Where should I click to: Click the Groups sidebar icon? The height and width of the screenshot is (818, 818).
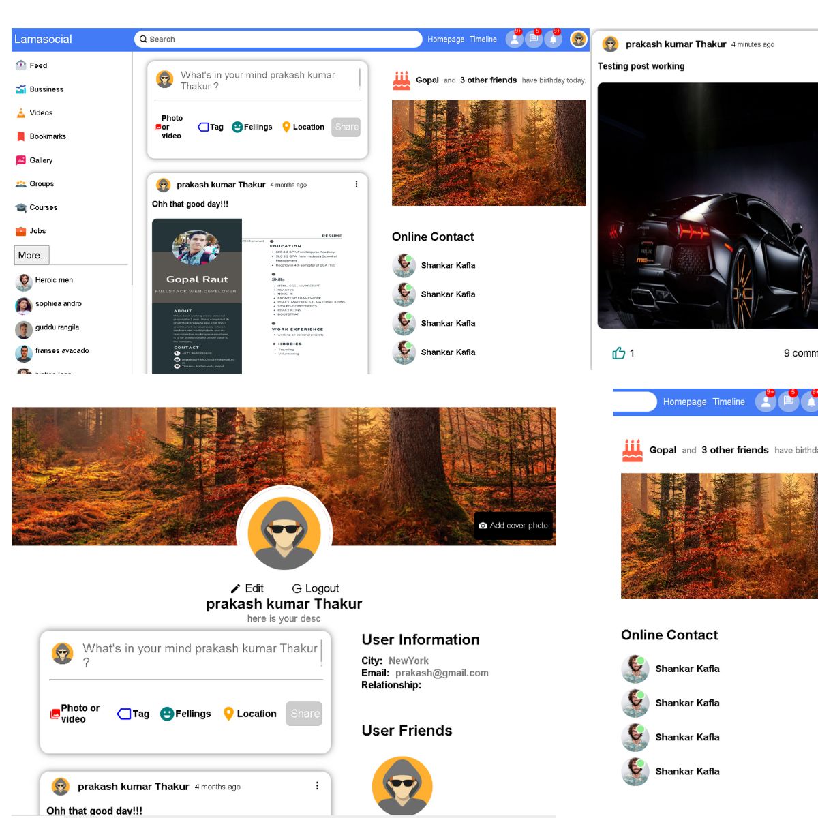coord(20,184)
